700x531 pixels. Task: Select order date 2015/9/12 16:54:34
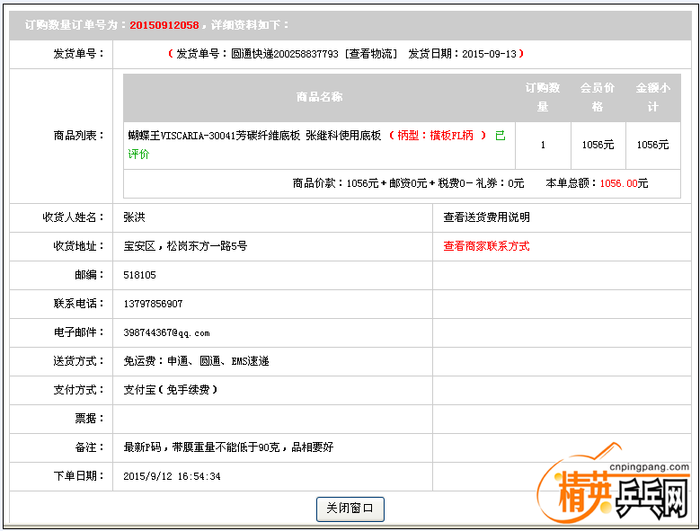click(x=172, y=476)
